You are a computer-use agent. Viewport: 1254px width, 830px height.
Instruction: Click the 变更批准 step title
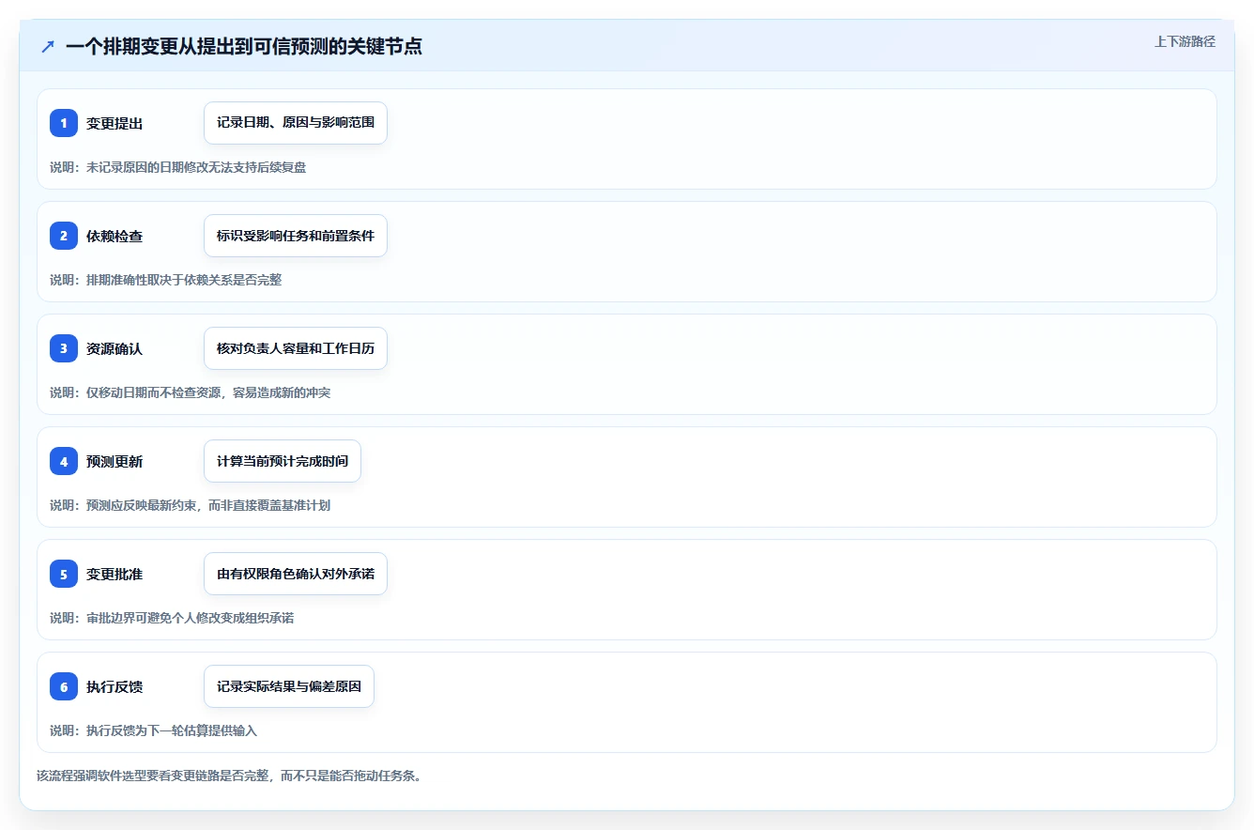(x=115, y=575)
